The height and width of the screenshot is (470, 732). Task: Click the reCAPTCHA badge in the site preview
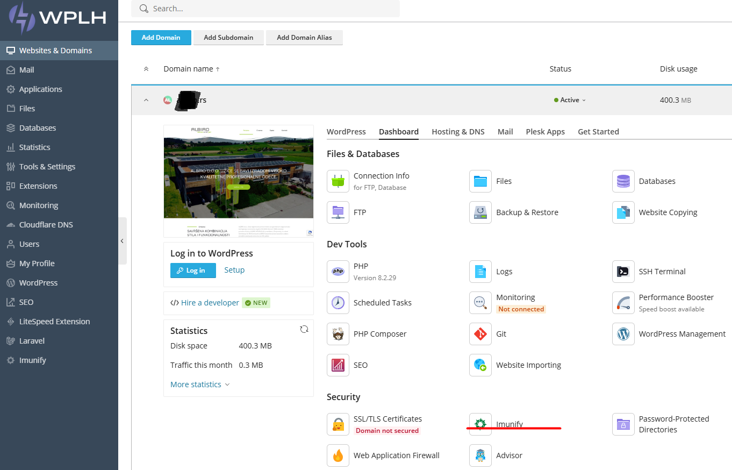310,232
